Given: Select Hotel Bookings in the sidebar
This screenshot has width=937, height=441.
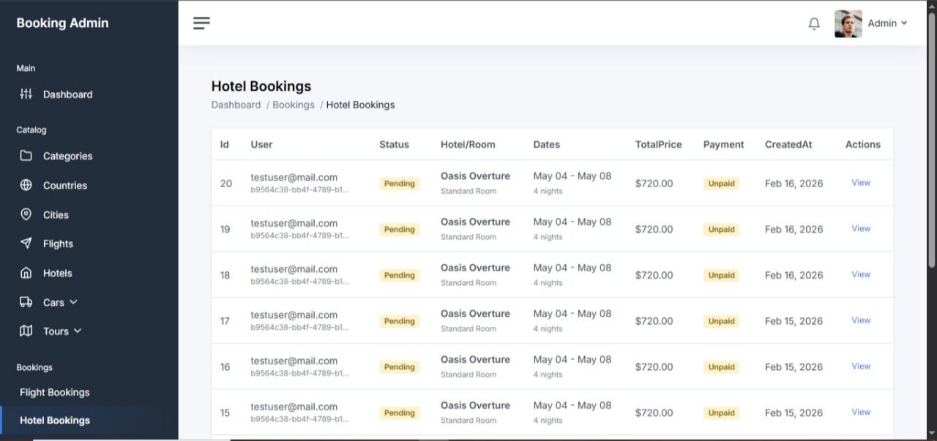Looking at the screenshot, I should (x=55, y=421).
